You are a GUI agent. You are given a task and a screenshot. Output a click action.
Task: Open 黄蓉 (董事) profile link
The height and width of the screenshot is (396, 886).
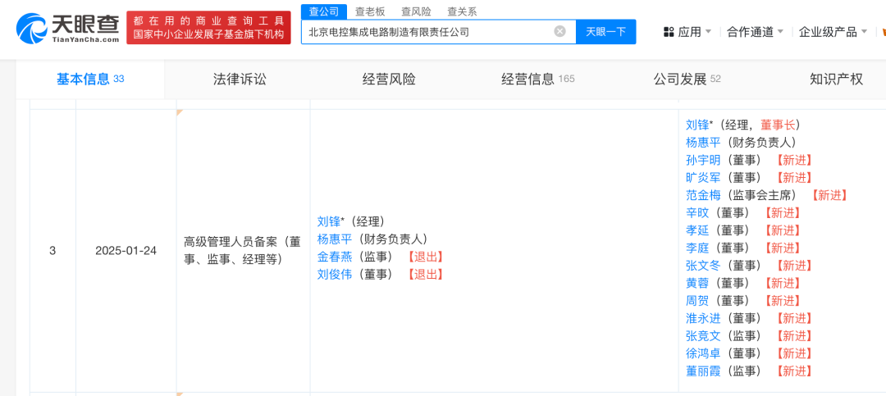[697, 283]
